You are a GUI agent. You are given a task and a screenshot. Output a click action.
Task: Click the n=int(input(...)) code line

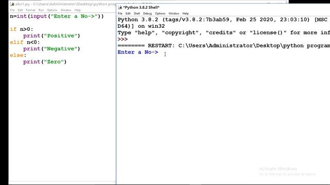pos(57,16)
